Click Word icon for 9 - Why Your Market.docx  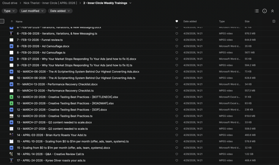click(11, 59)
